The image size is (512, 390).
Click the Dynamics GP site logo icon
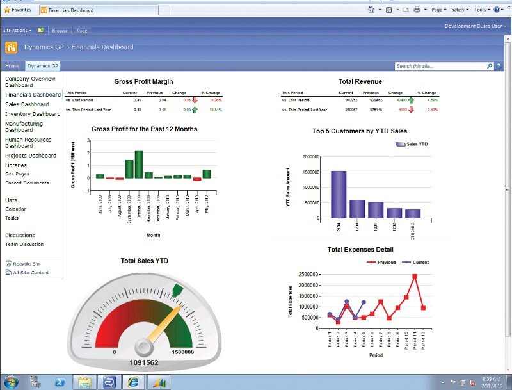coord(12,47)
